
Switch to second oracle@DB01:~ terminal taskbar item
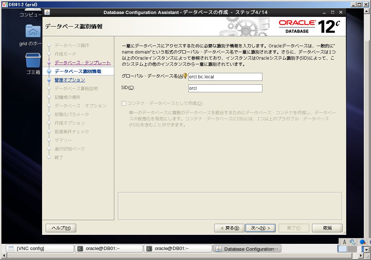click(178, 249)
